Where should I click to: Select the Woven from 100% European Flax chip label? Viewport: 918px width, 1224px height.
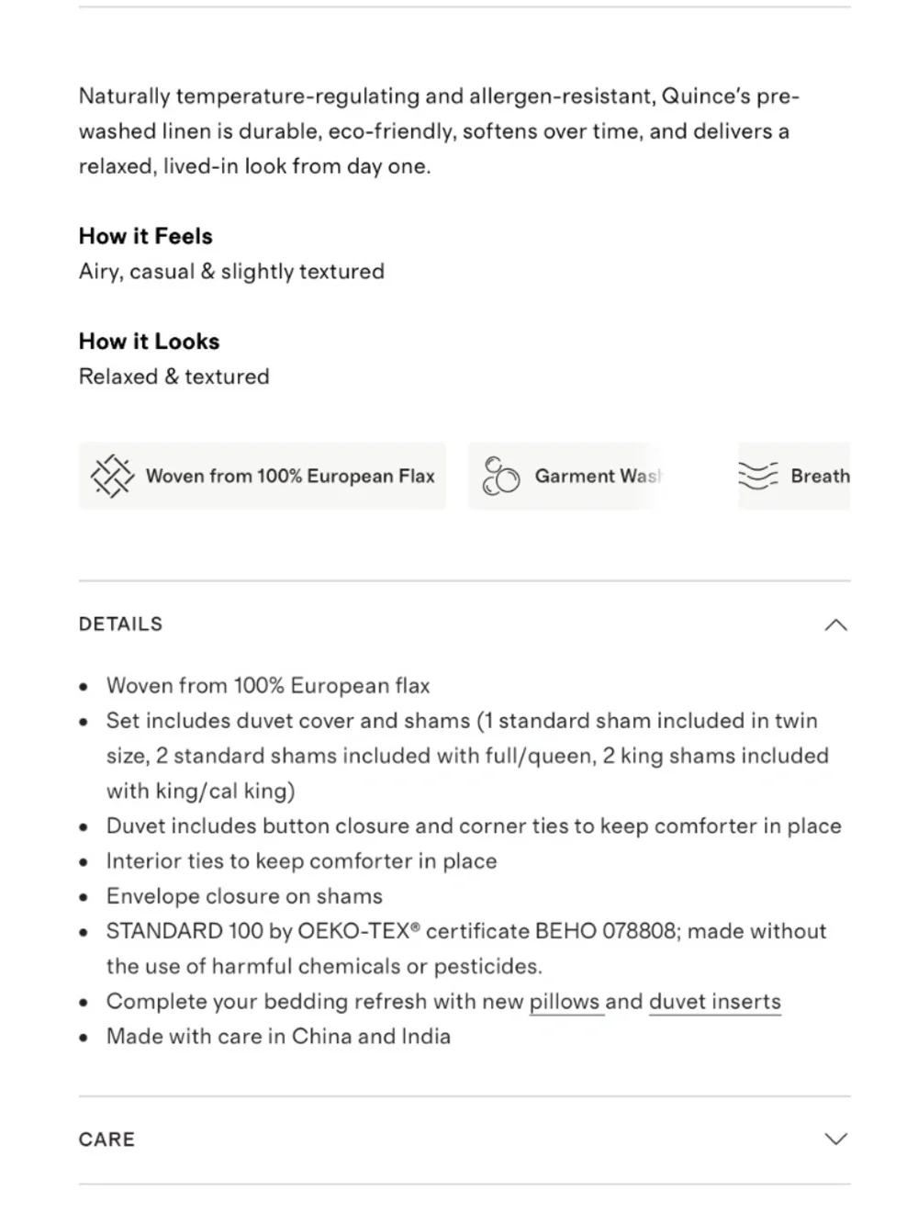[290, 476]
